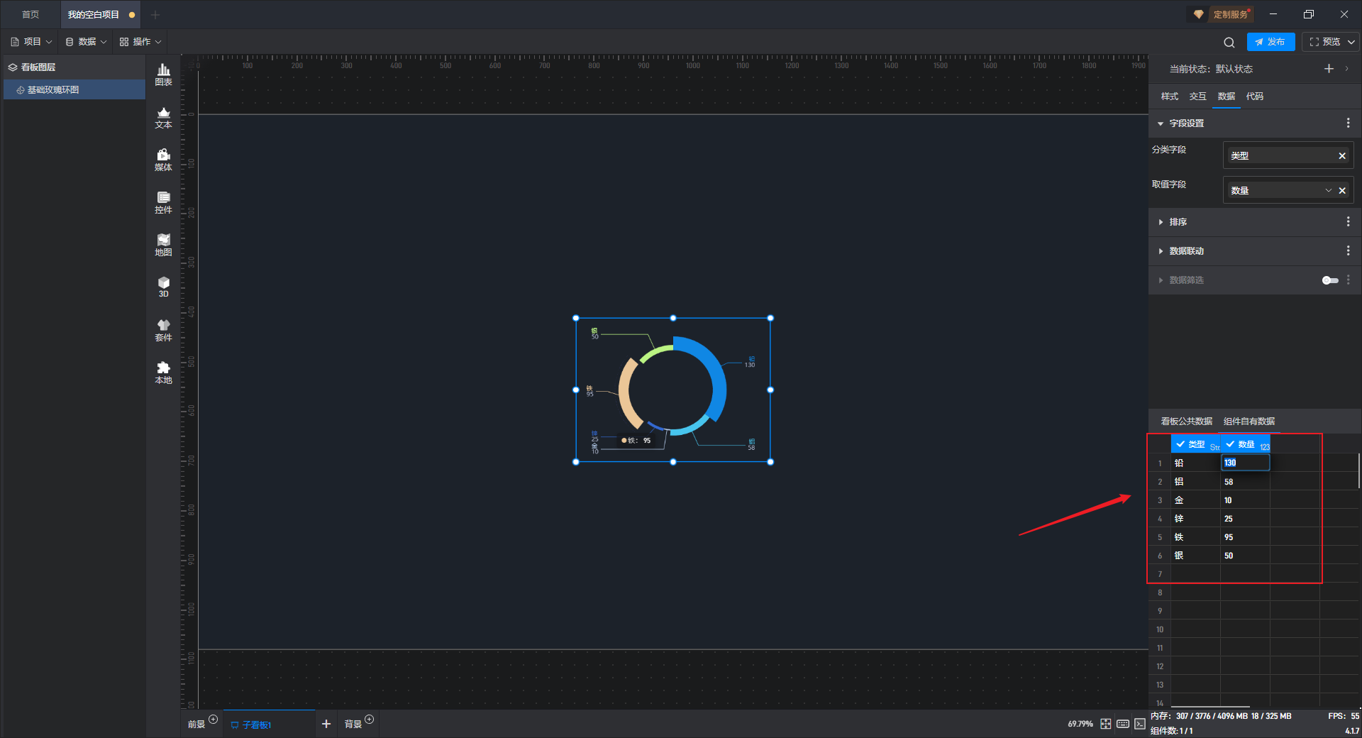Open the 图表 chart components panel
The width and height of the screenshot is (1362, 738).
[163, 75]
